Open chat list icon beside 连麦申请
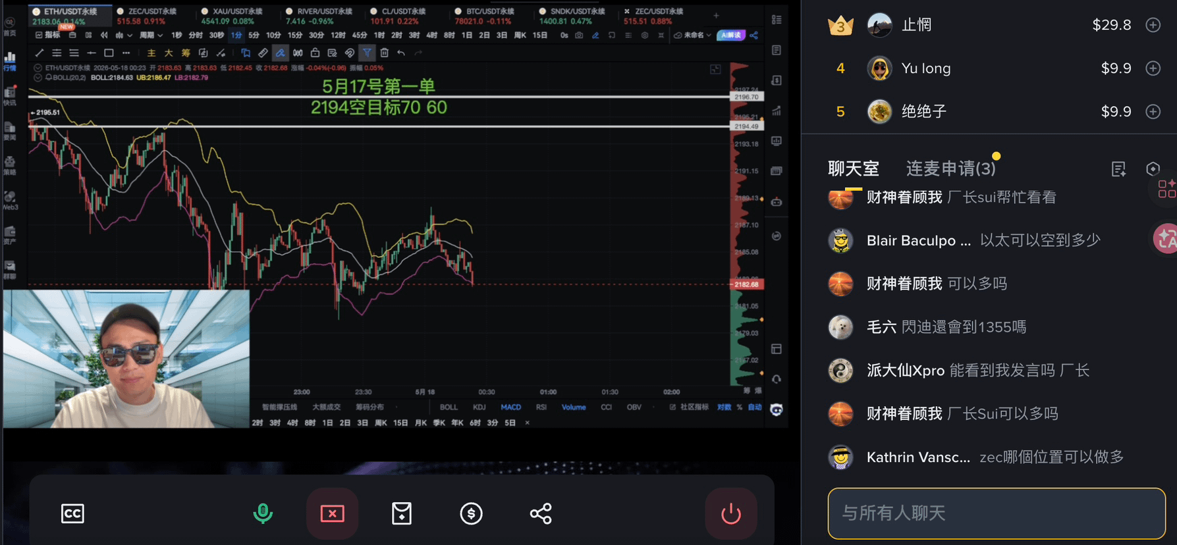This screenshot has width=1177, height=545. click(x=1118, y=169)
